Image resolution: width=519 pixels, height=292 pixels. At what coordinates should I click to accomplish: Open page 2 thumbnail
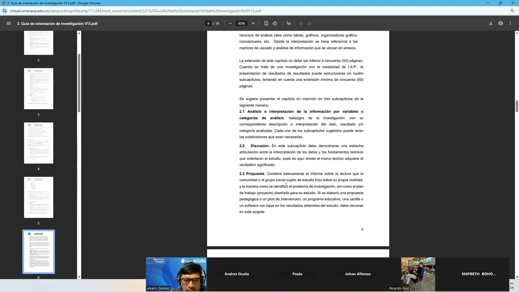(39, 43)
